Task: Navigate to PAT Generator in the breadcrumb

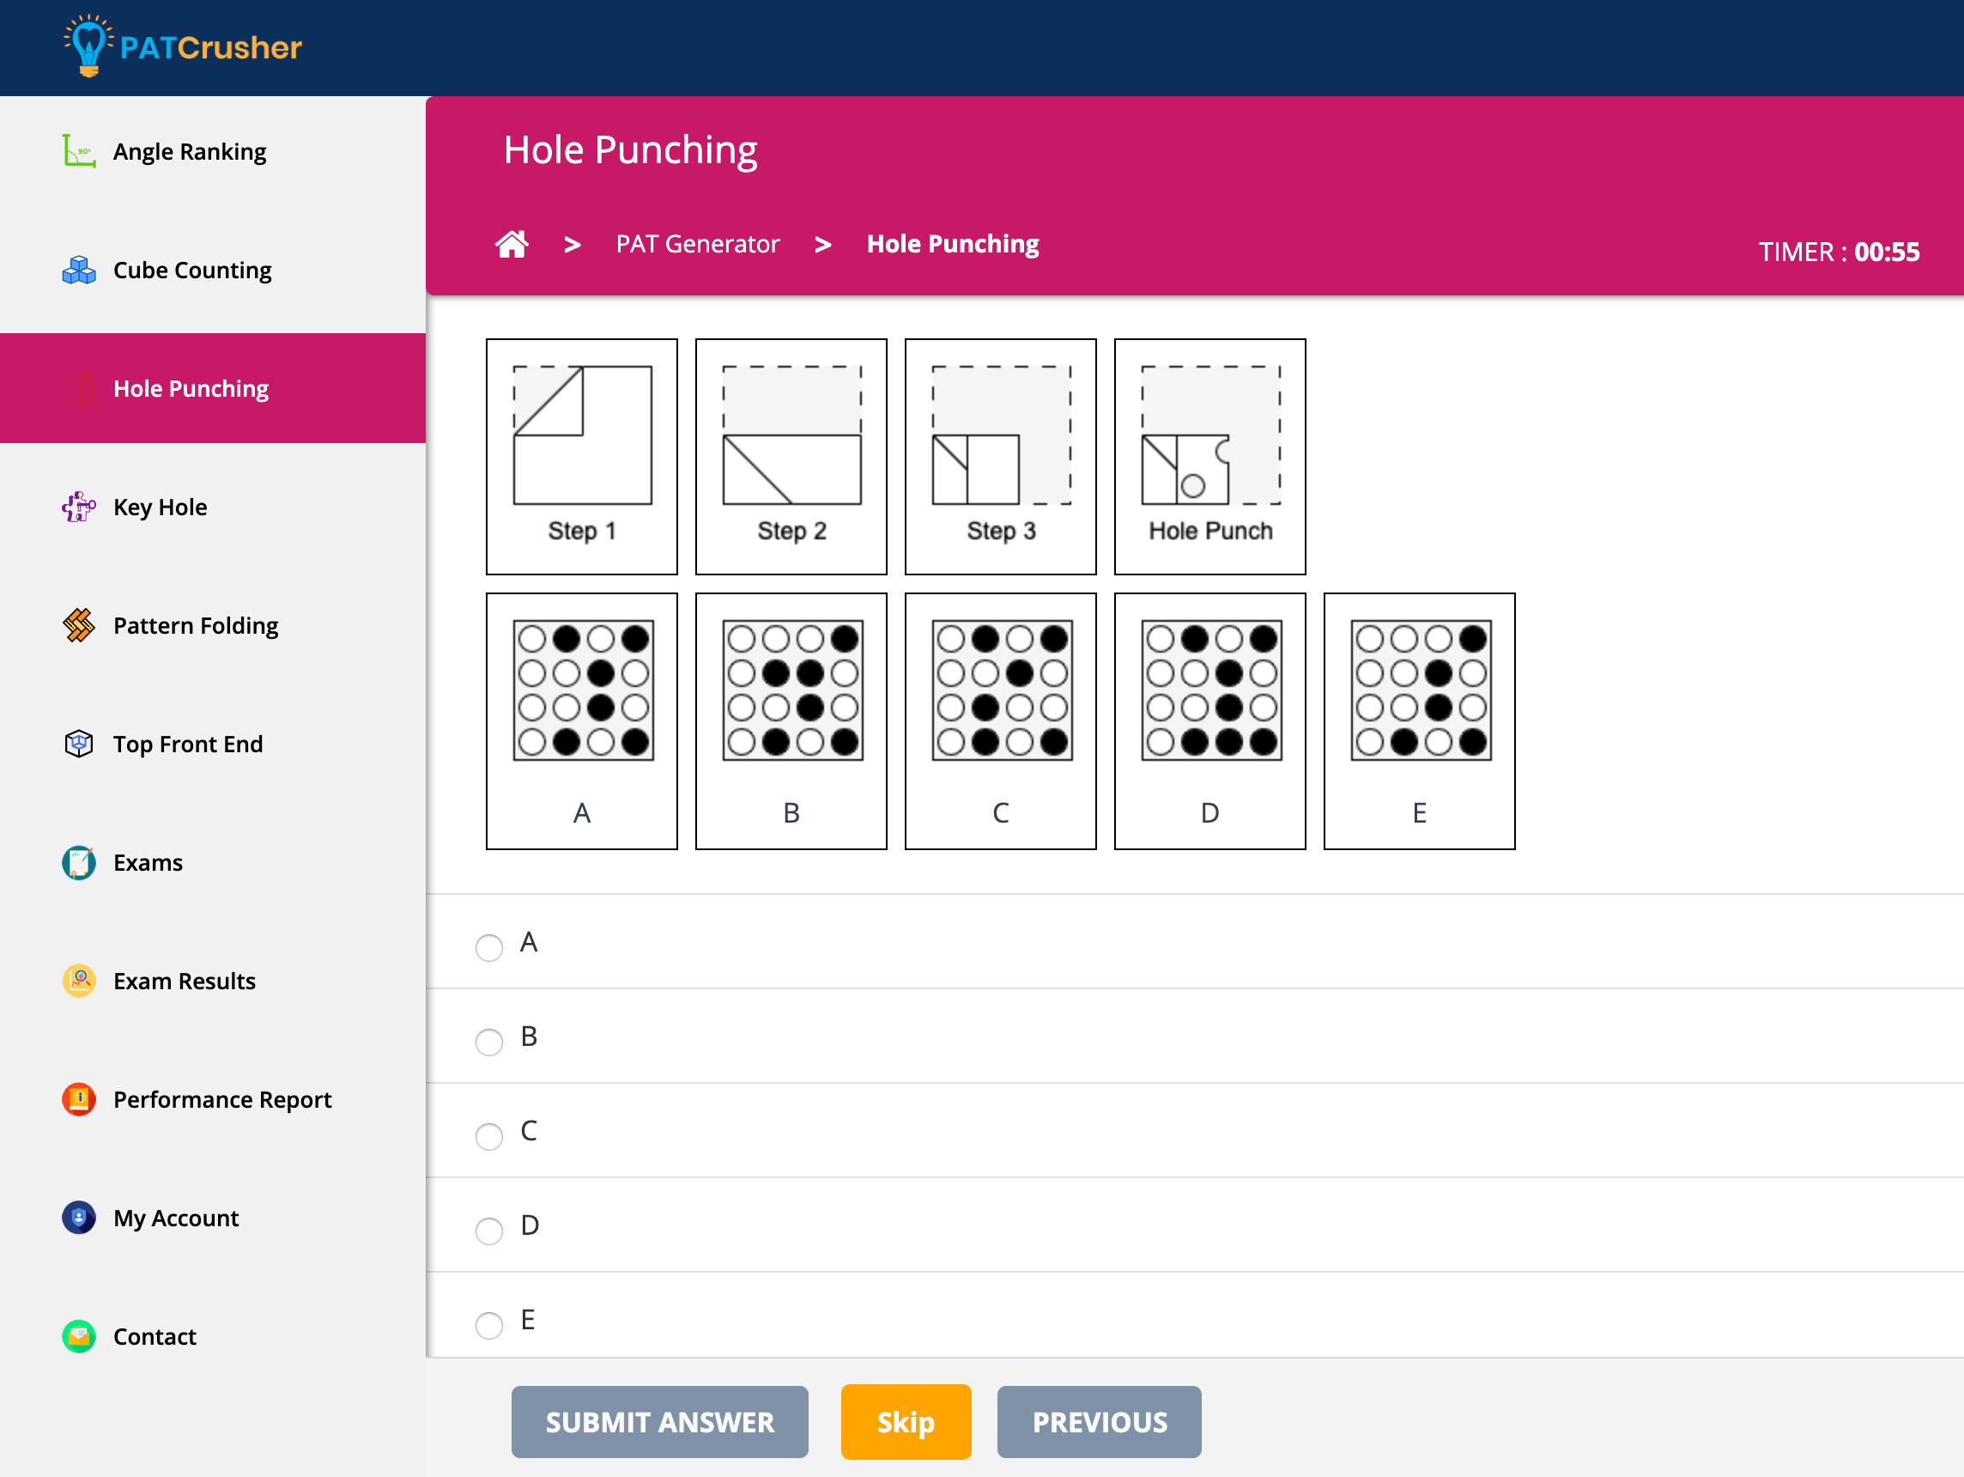Action: tap(698, 243)
